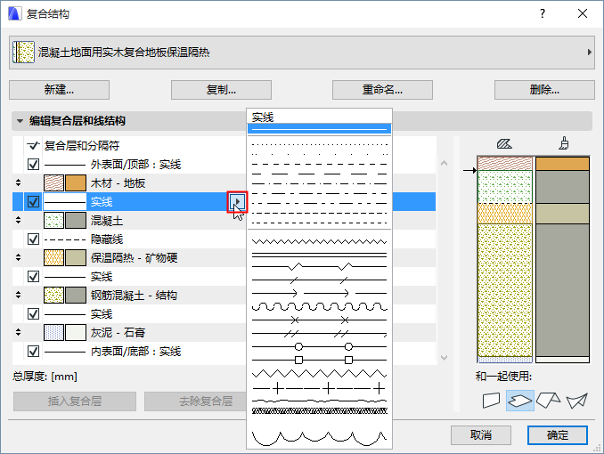Viewport: 604px width, 454px height.
Task: Click the 新建... button
Action: (60, 90)
